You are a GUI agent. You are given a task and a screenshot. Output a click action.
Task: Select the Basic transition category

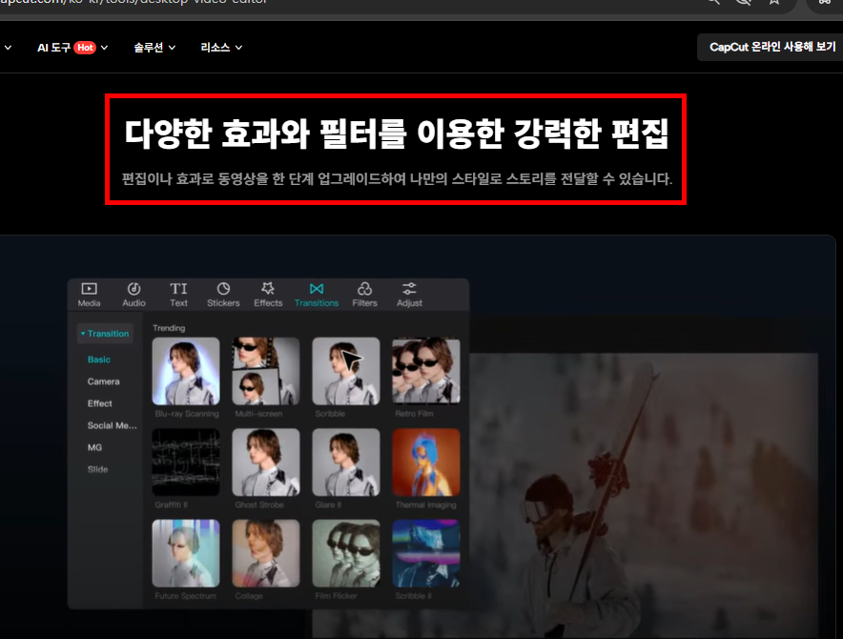tap(98, 359)
